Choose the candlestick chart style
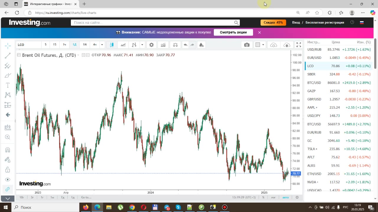 [x=112, y=45]
